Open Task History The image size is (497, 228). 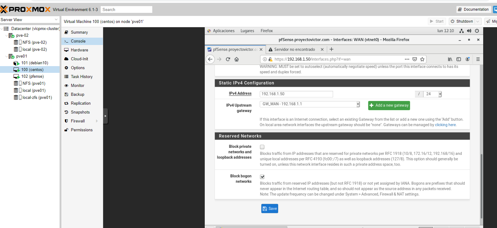(82, 77)
